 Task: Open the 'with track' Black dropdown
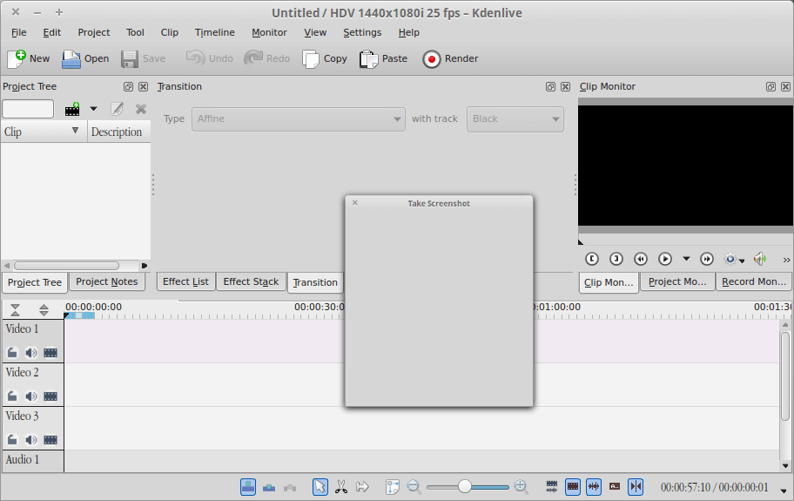tap(515, 118)
